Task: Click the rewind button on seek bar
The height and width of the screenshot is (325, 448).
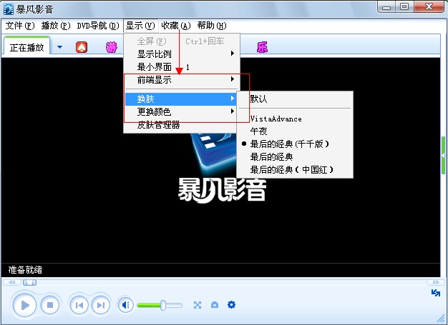Action: [x=11, y=282]
